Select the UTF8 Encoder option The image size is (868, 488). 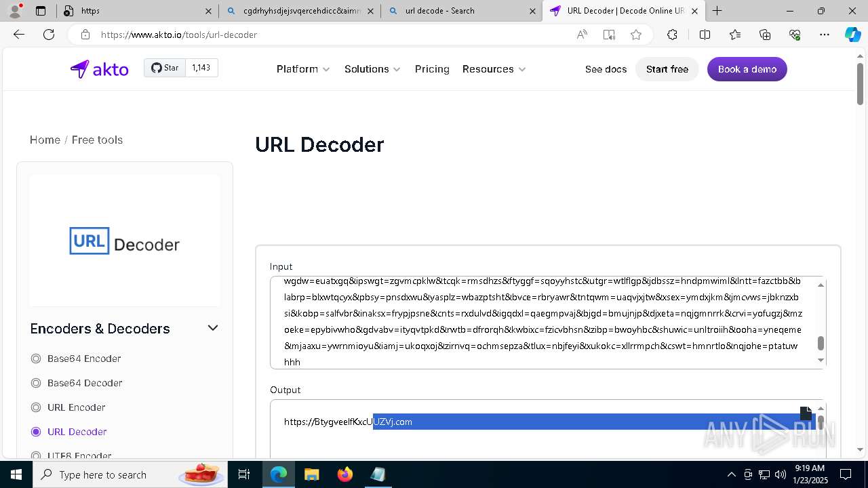(x=71, y=455)
